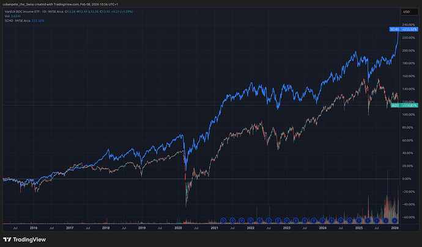
Task: Click the leftmost dividend marker circle
Action: (224, 220)
